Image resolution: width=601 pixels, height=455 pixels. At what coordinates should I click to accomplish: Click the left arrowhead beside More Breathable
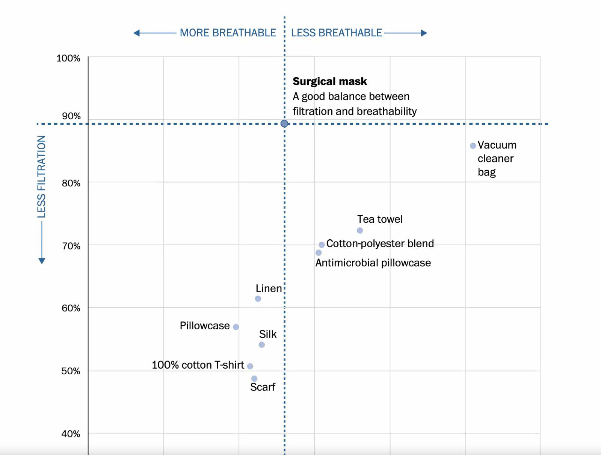(x=136, y=33)
